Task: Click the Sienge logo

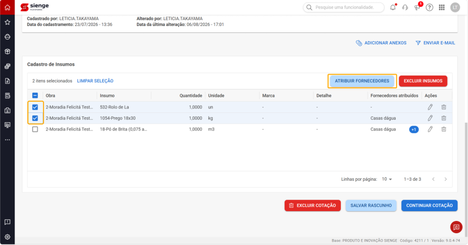Action: 34,7
